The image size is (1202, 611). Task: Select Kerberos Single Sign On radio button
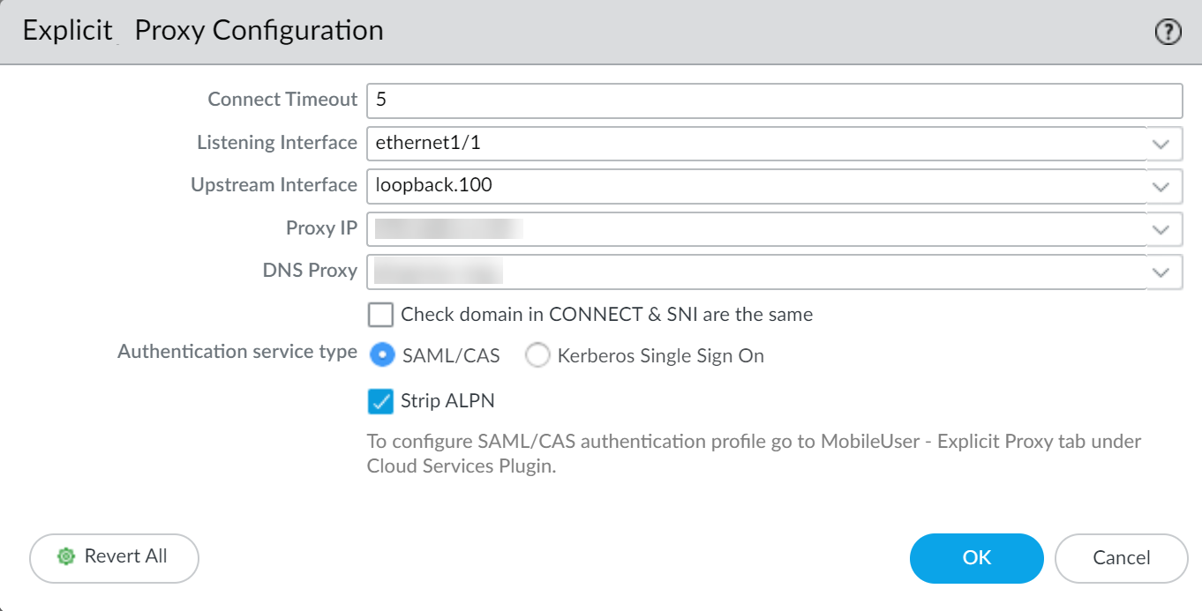[x=537, y=356]
